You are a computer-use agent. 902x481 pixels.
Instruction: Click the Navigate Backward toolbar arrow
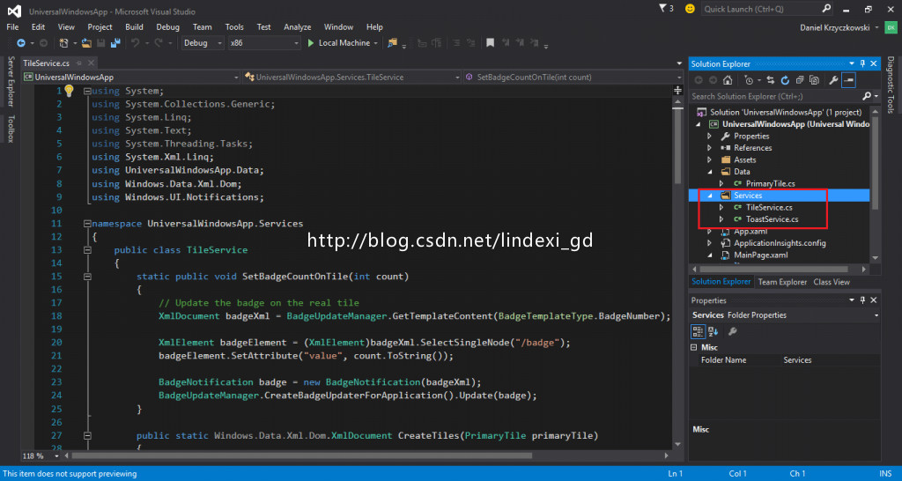point(21,43)
